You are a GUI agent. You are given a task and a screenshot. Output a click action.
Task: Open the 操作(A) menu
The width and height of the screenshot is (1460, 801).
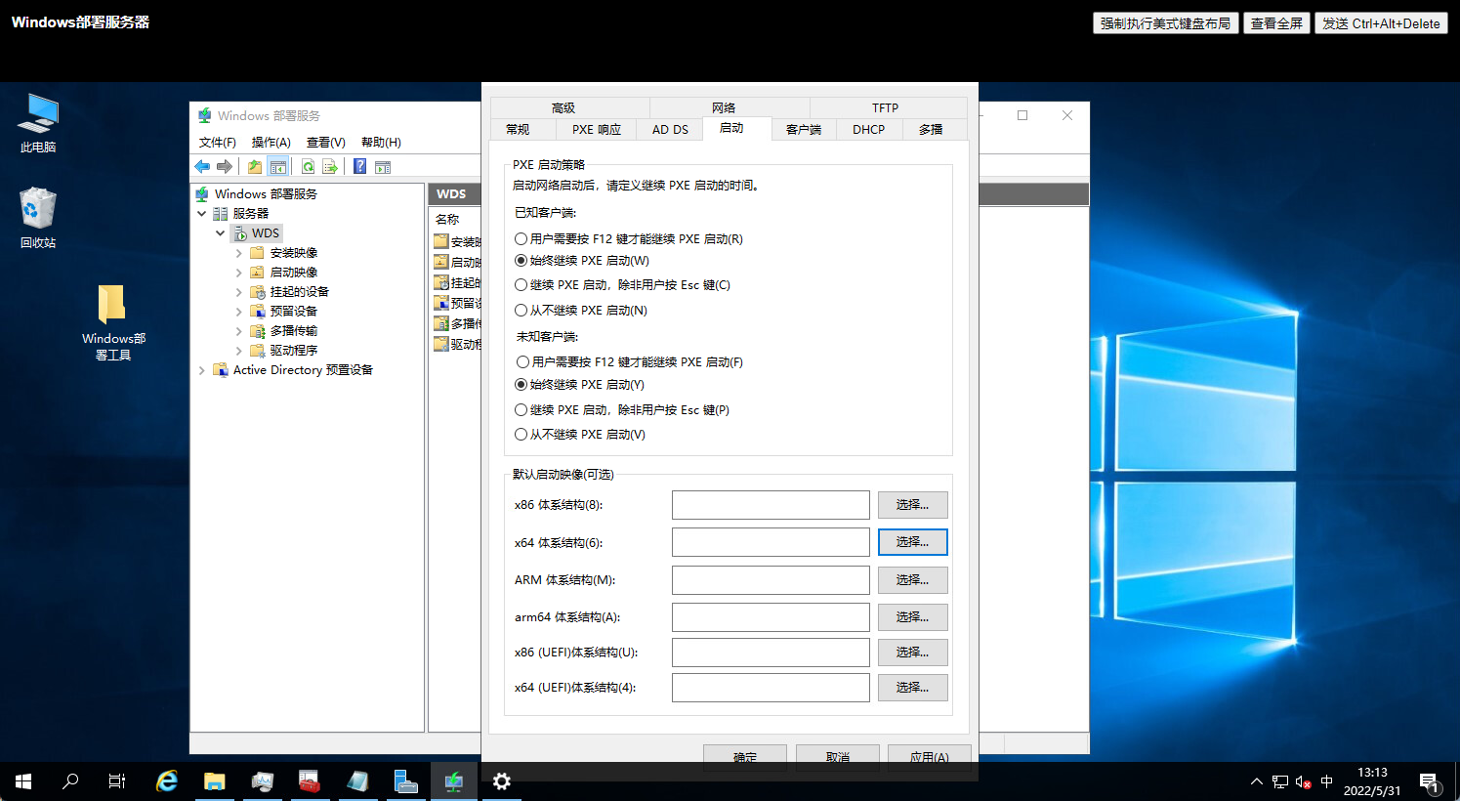pos(271,143)
